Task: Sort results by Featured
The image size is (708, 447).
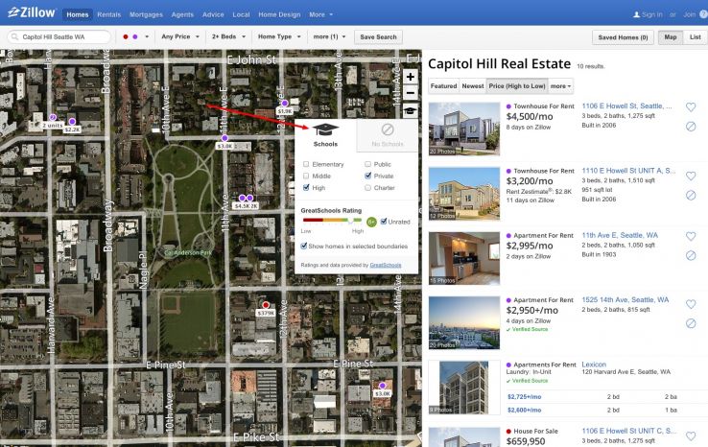Action: point(443,85)
